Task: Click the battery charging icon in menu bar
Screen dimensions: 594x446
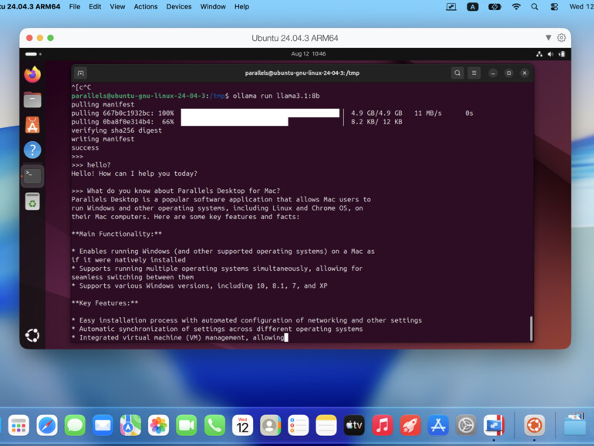Action: (494, 7)
